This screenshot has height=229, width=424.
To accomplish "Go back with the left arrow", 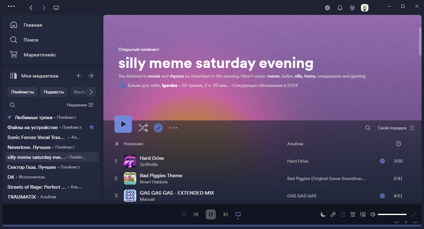I will (x=31, y=8).
